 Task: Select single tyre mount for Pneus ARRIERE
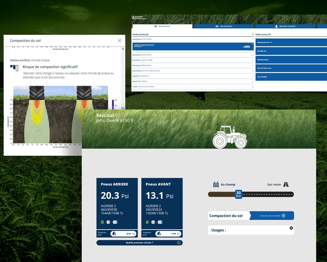(102, 222)
